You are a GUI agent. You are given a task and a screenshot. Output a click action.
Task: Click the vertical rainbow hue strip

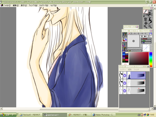tap(151, 60)
